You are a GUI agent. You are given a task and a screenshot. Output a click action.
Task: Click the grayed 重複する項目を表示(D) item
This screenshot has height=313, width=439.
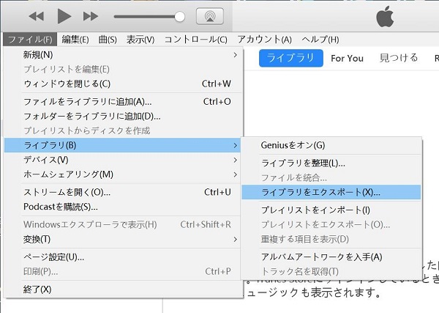[x=331, y=239]
